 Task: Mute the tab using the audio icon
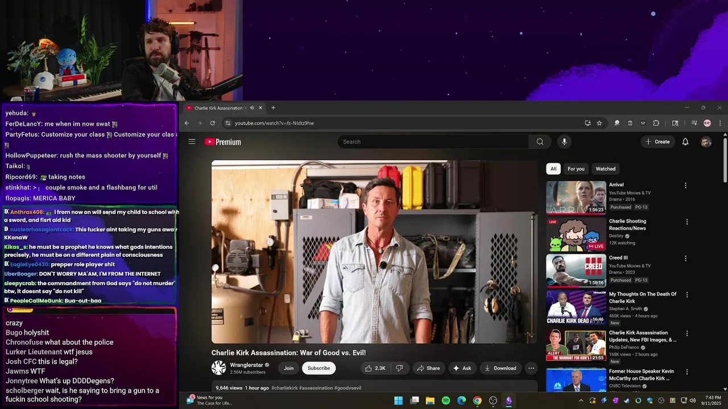point(252,108)
